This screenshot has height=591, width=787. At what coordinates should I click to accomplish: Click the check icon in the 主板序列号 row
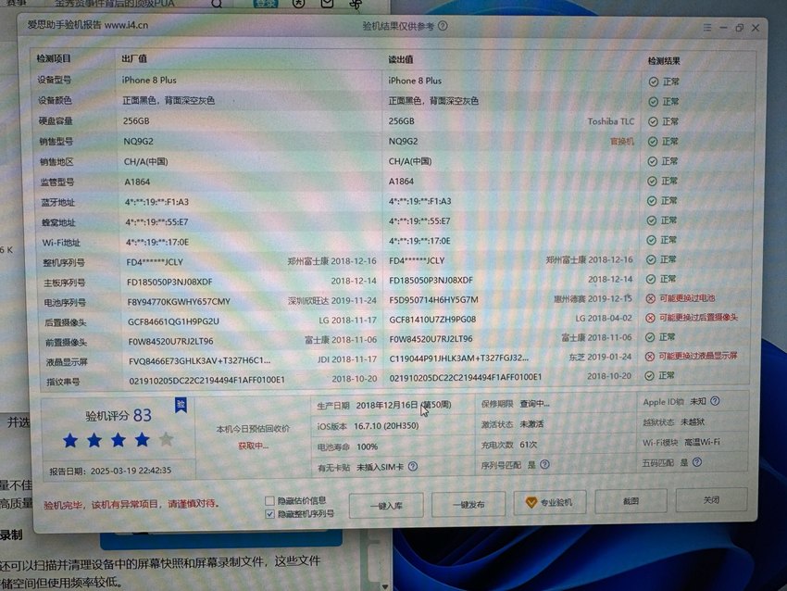(651, 279)
